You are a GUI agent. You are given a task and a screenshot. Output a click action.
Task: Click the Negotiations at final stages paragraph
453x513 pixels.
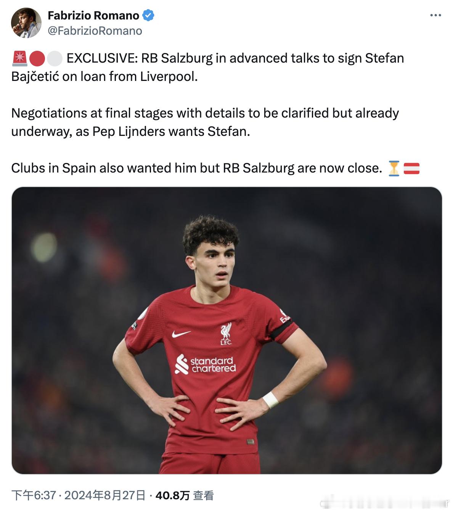(x=205, y=122)
